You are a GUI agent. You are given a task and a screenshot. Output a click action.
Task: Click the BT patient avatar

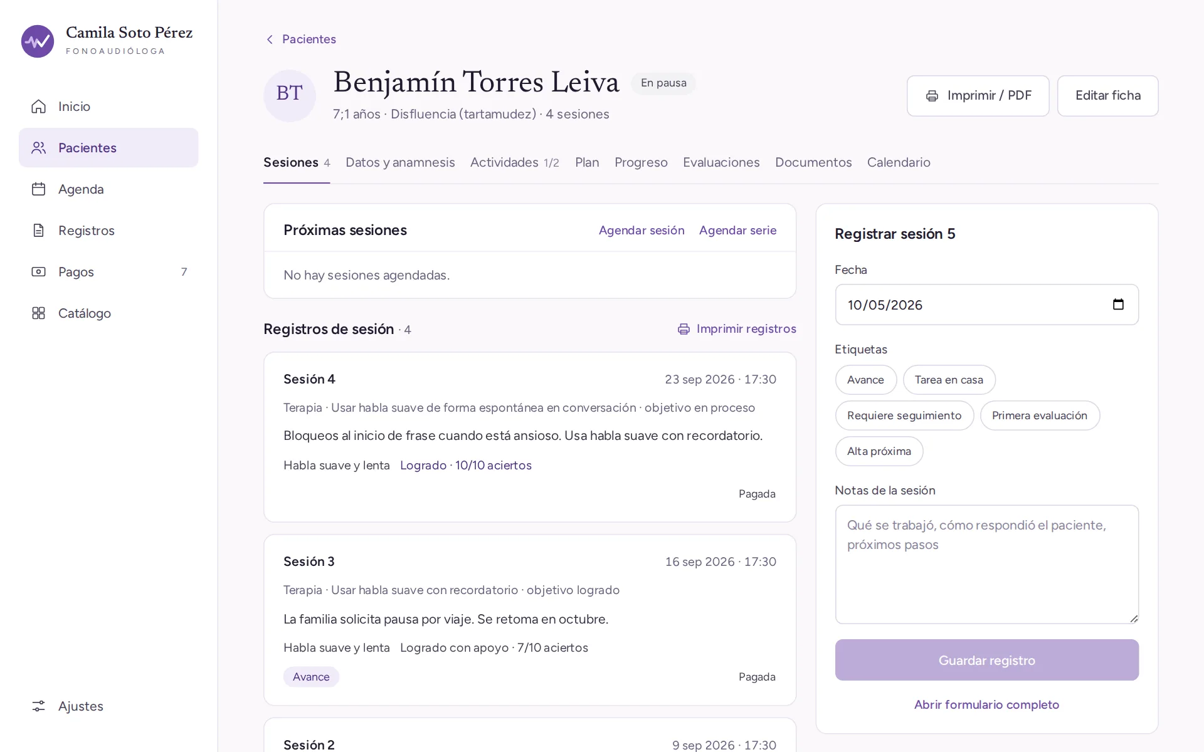coord(289,96)
